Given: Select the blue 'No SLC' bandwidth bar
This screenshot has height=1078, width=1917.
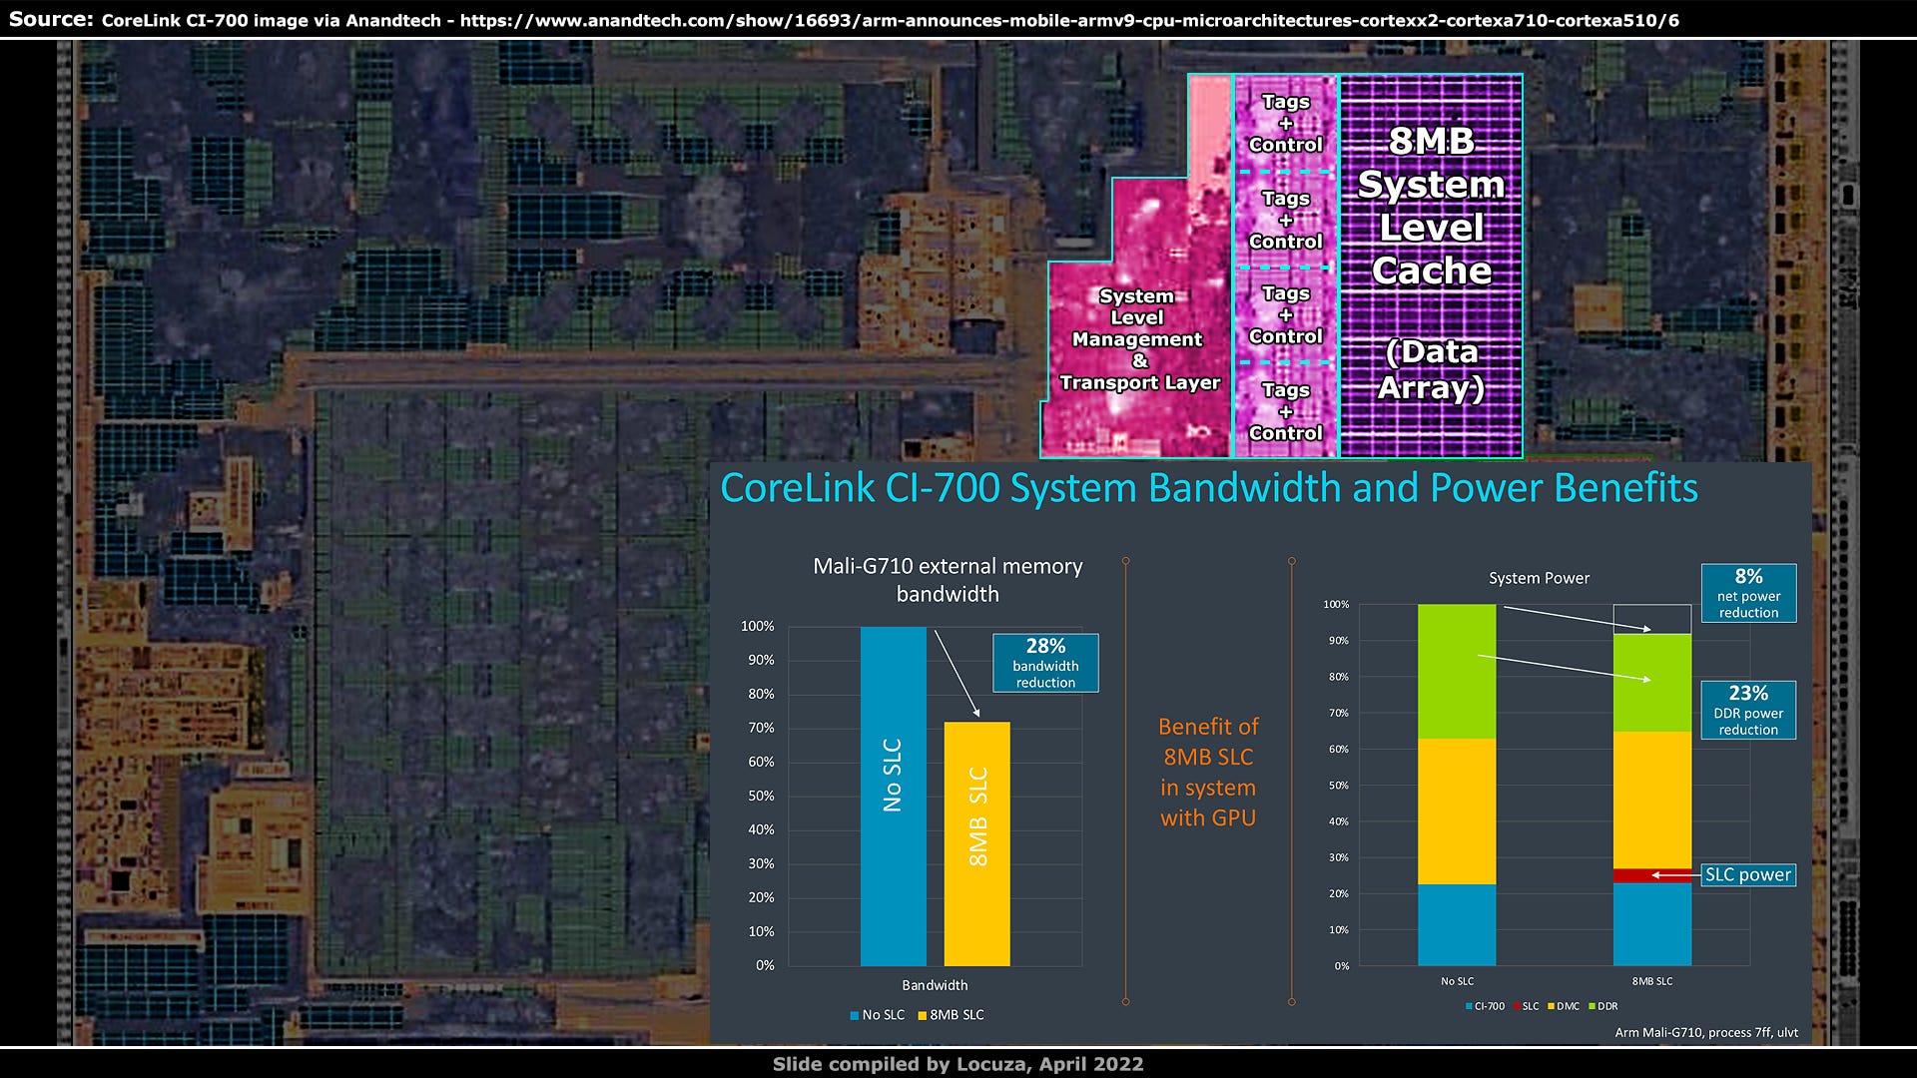Looking at the screenshot, I should coord(893,796).
